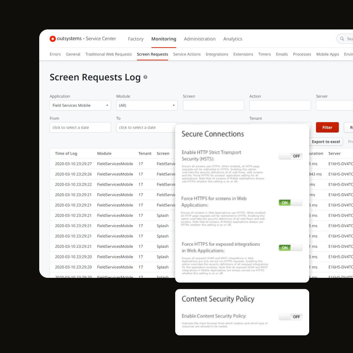Switch to the Integrations tab
Image resolution: width=353 pixels, height=353 pixels.
217,54
